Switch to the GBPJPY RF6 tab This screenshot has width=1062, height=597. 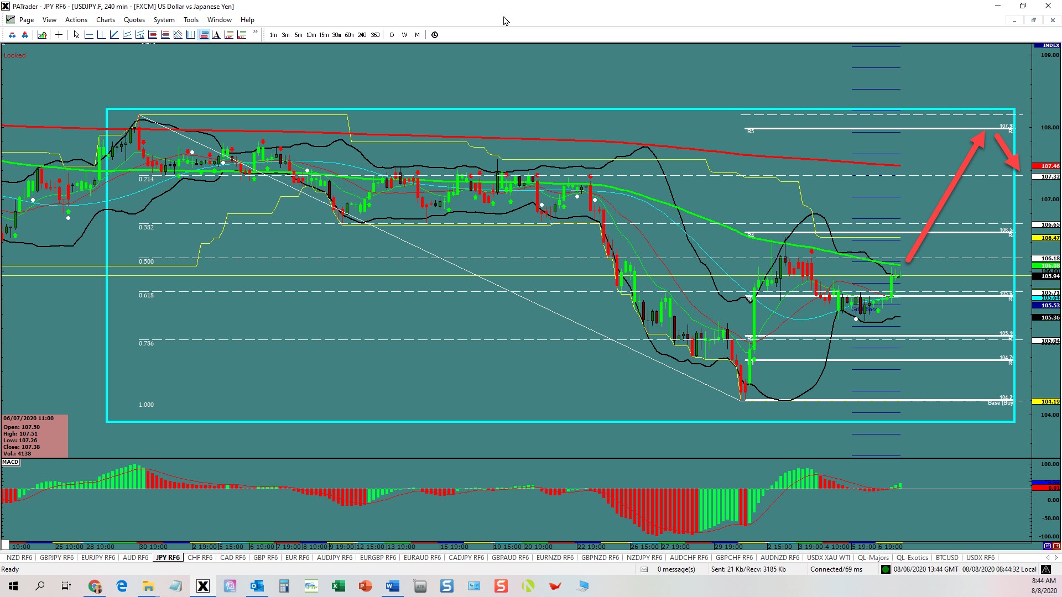[x=56, y=558]
